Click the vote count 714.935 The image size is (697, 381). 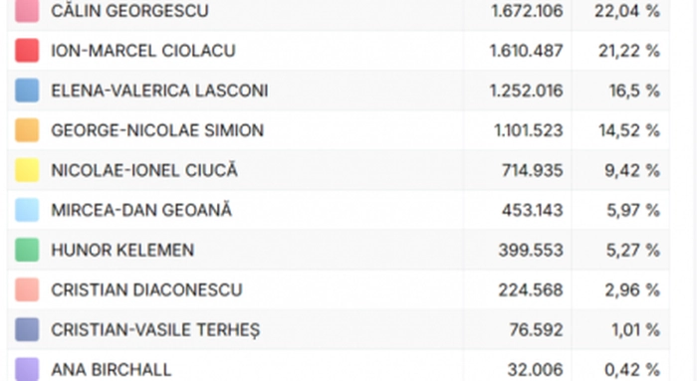click(x=533, y=170)
